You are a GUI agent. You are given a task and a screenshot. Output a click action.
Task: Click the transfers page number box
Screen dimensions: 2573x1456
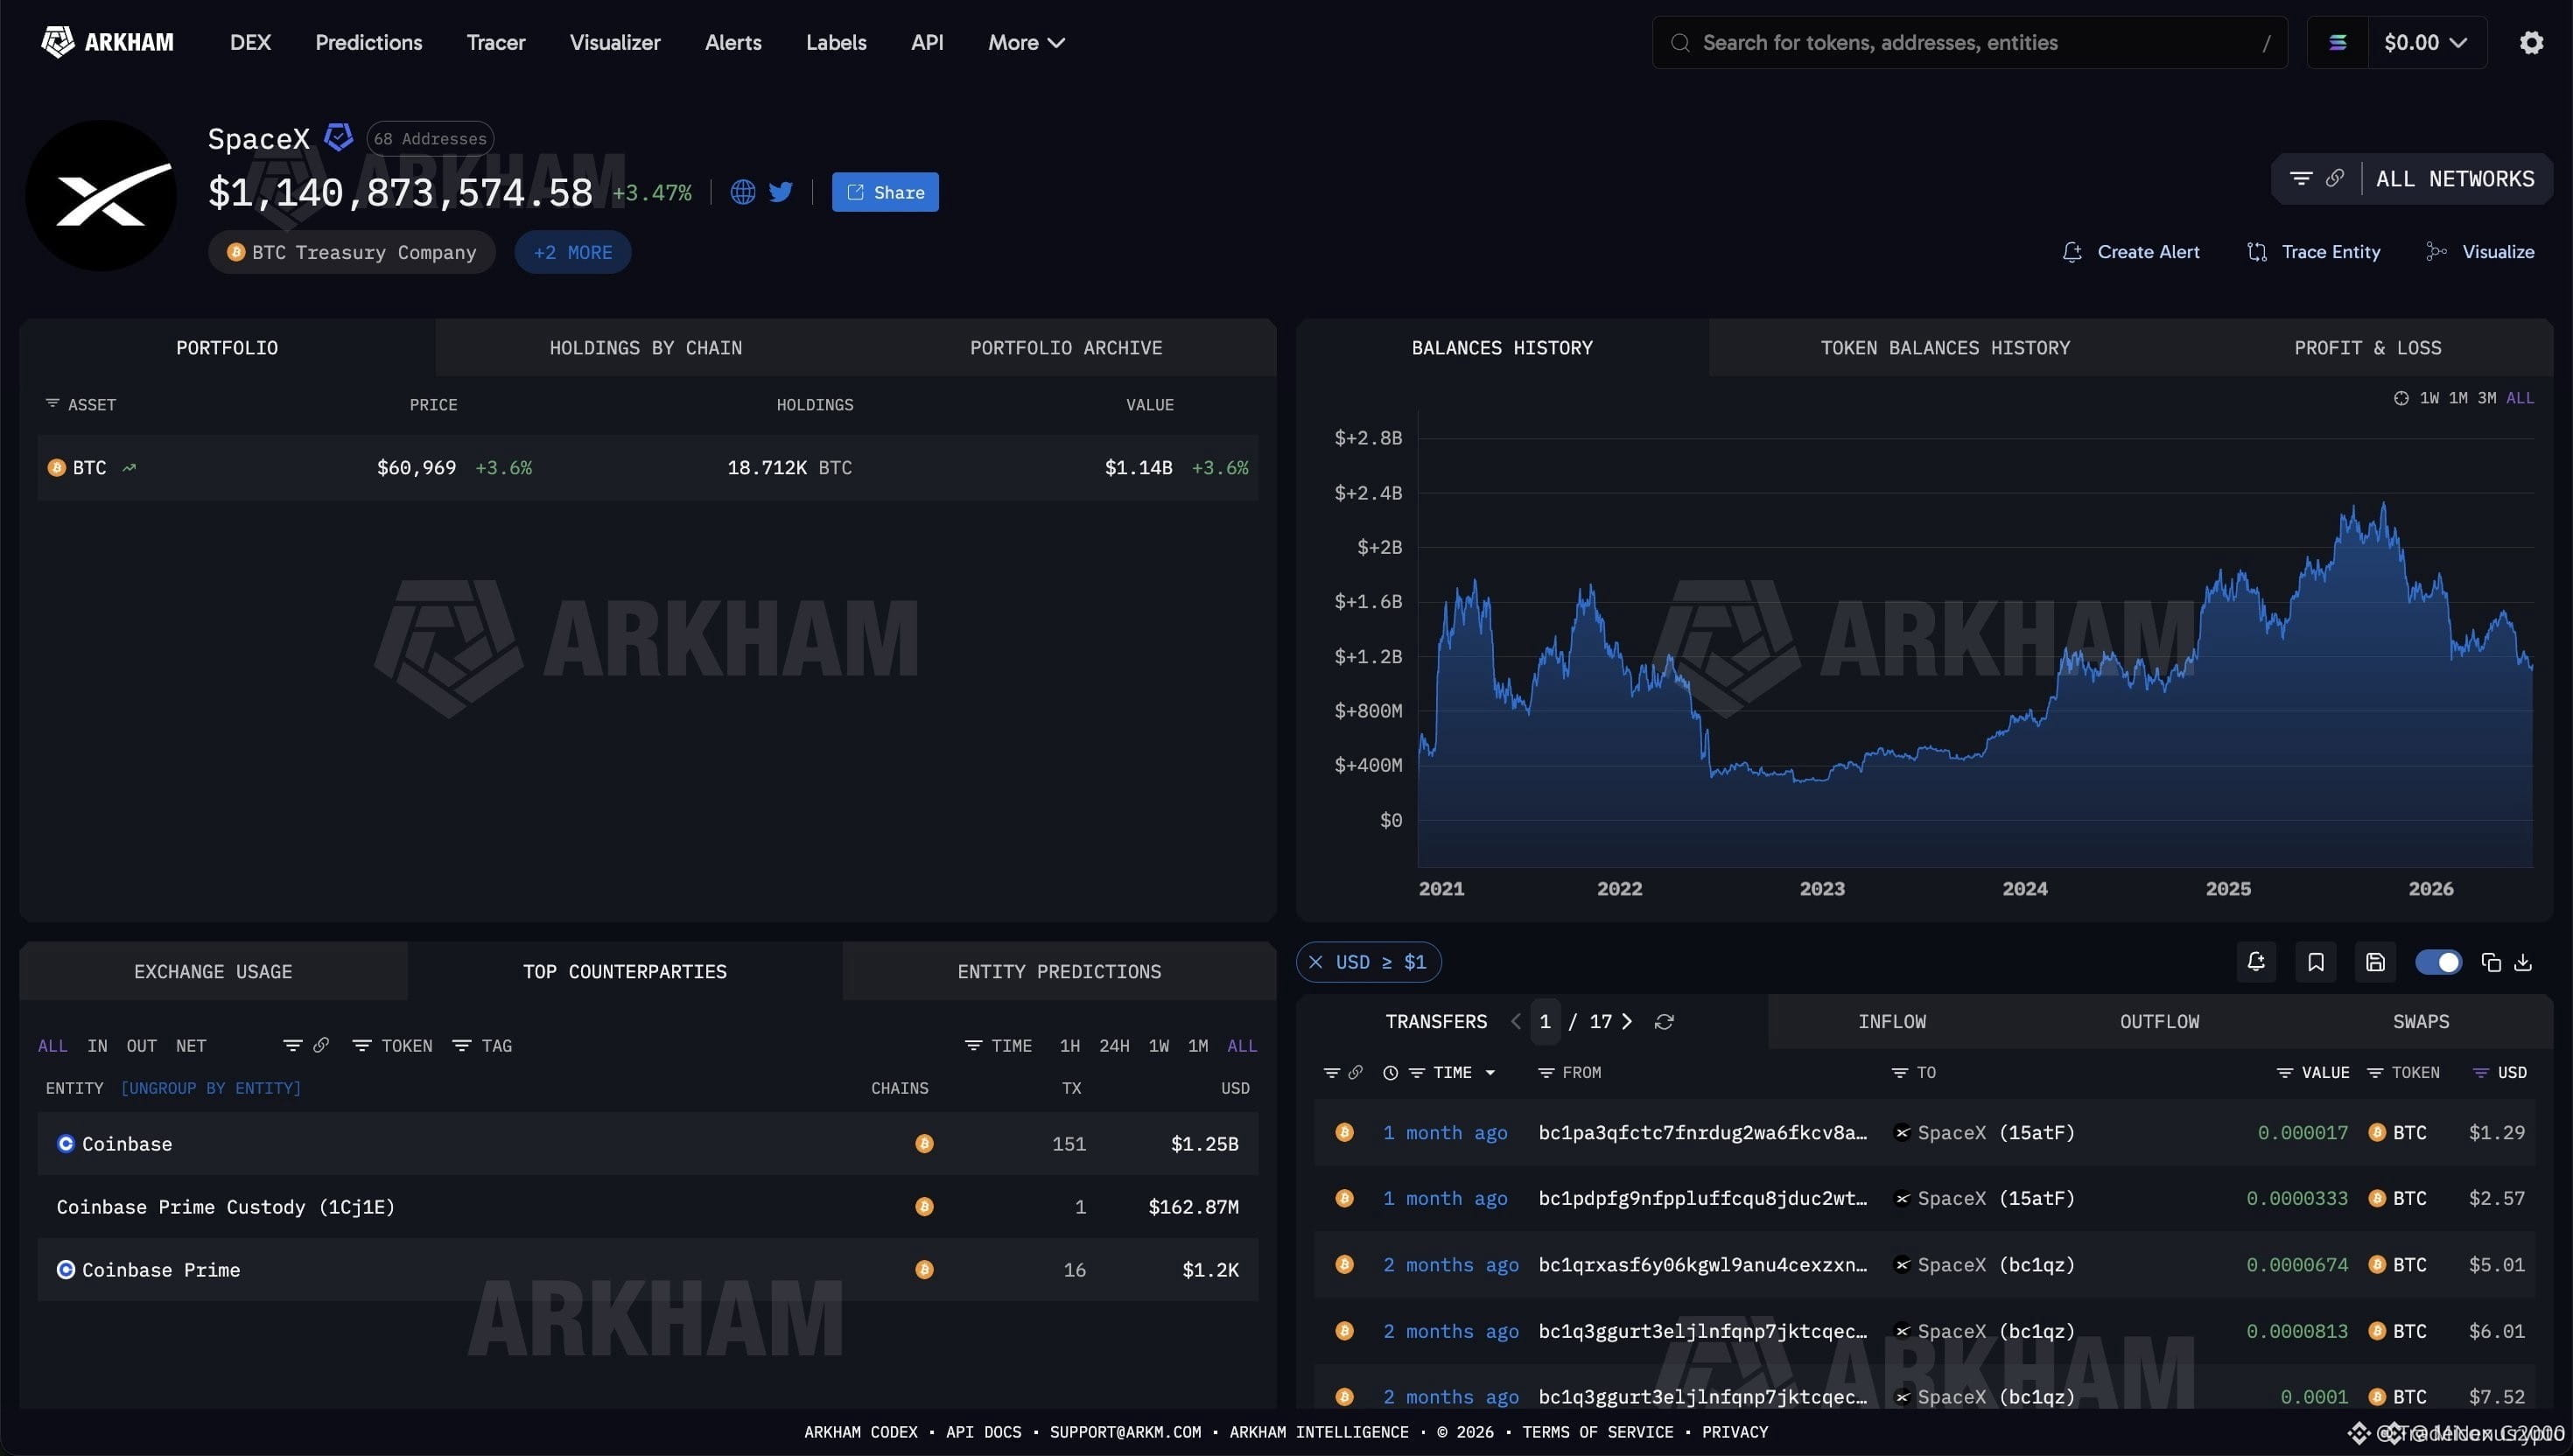pos(1545,1021)
